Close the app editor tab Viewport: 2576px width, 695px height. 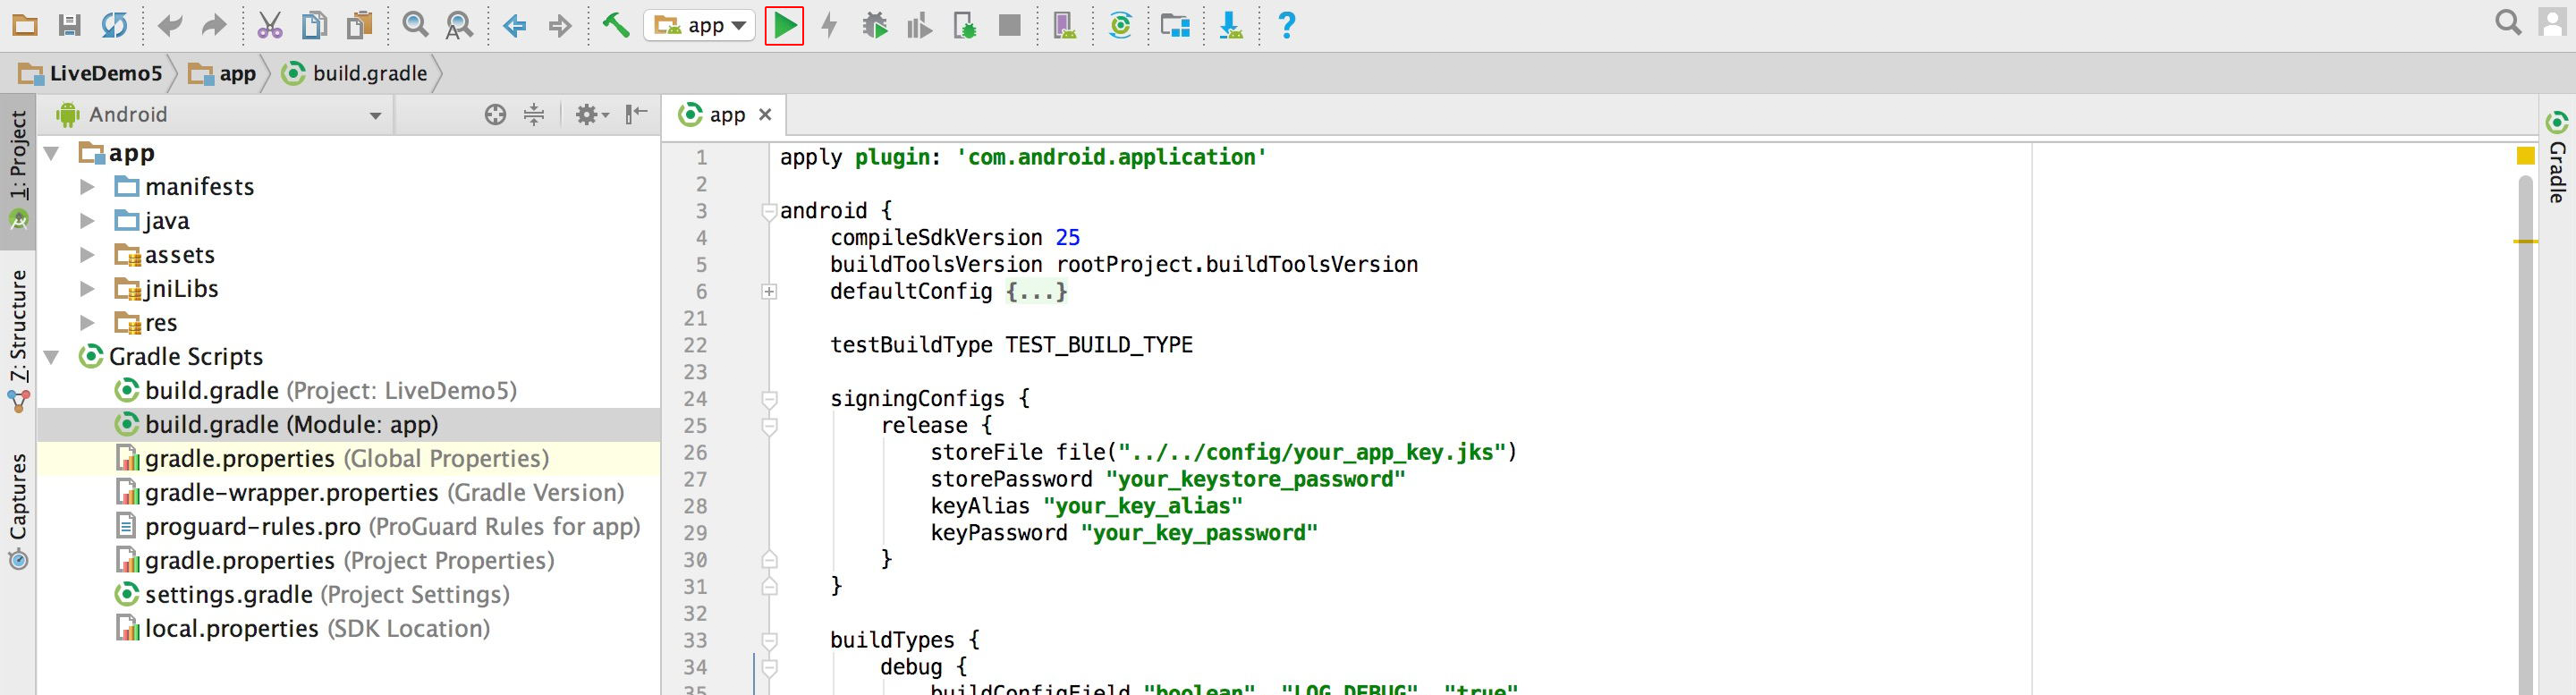click(x=765, y=115)
